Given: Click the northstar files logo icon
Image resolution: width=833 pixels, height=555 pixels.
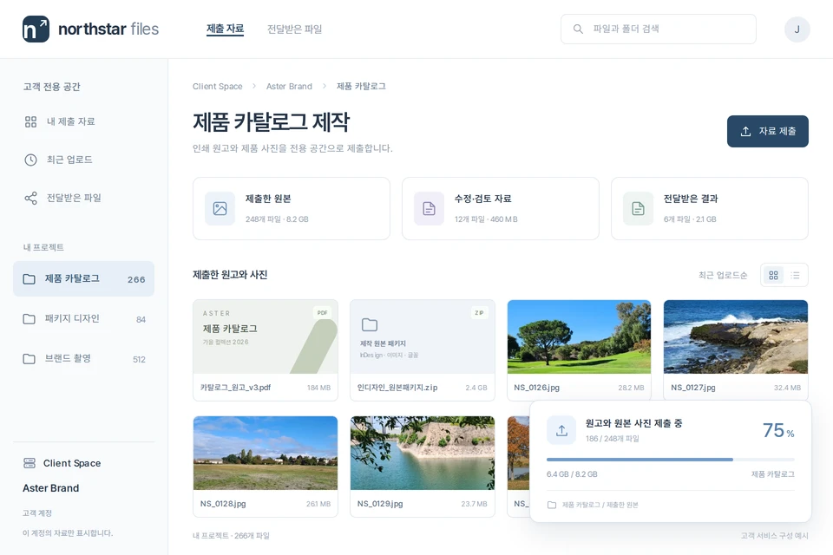Looking at the screenshot, I should pyautogui.click(x=36, y=29).
